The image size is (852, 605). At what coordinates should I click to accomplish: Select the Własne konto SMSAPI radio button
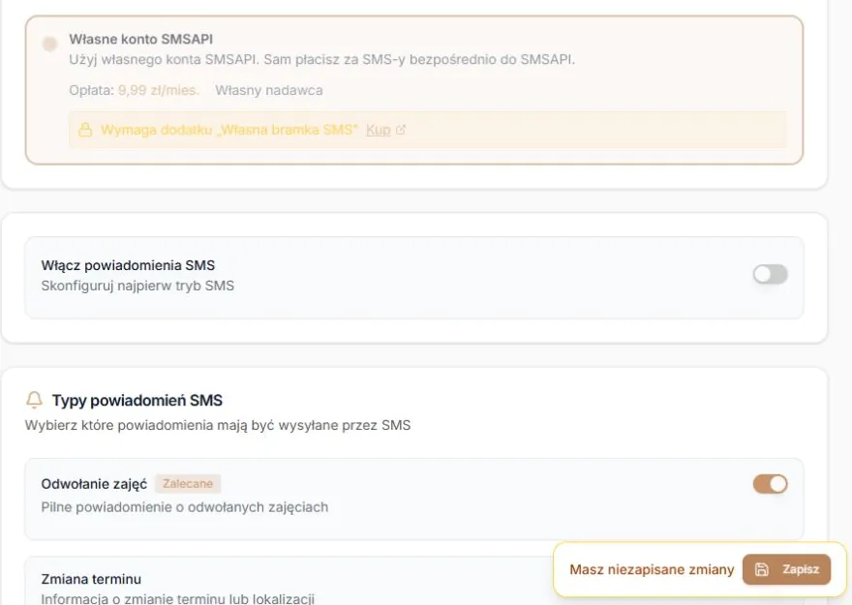(x=49, y=44)
